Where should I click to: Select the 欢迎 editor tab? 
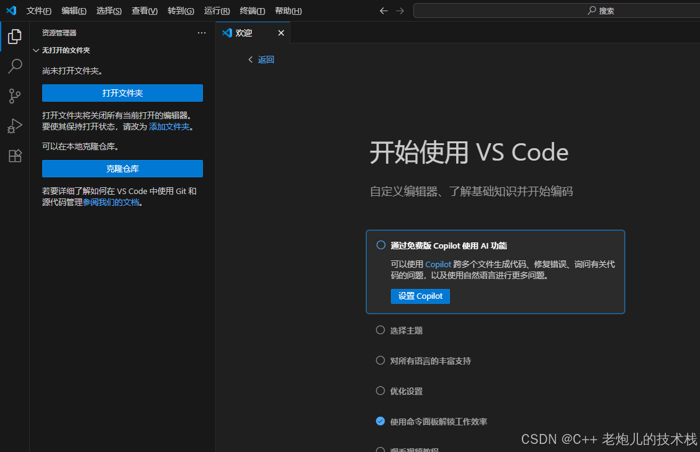click(x=253, y=33)
